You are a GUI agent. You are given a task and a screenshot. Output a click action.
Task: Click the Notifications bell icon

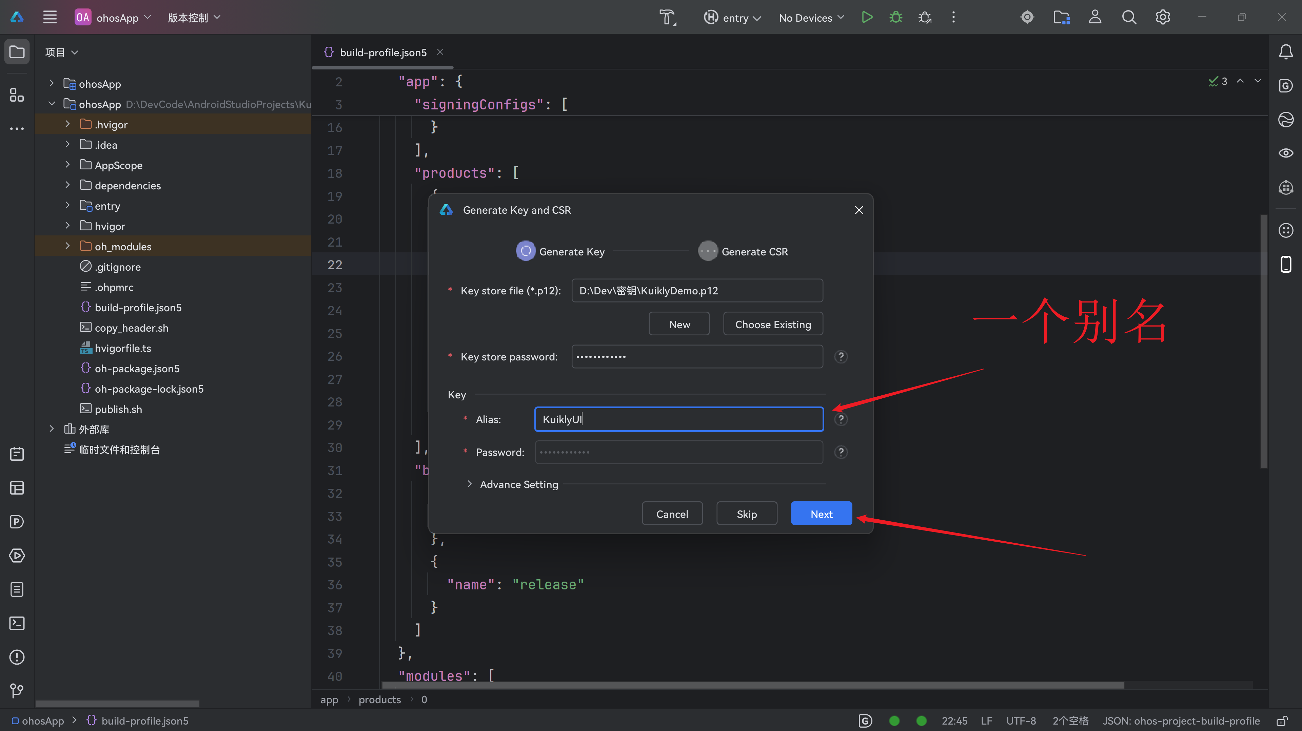[1286, 52]
